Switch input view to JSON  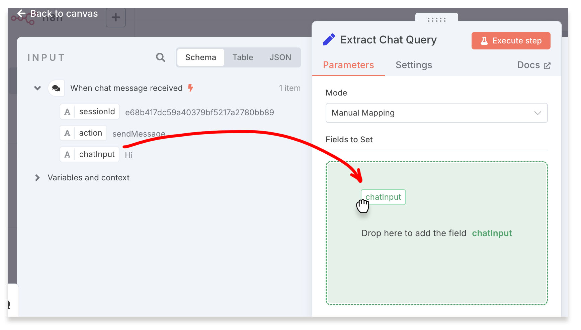280,57
